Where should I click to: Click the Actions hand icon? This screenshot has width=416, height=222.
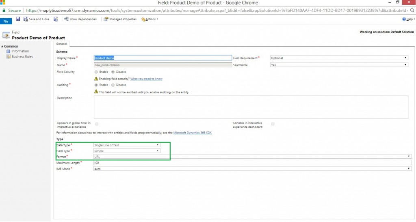[x=143, y=19]
